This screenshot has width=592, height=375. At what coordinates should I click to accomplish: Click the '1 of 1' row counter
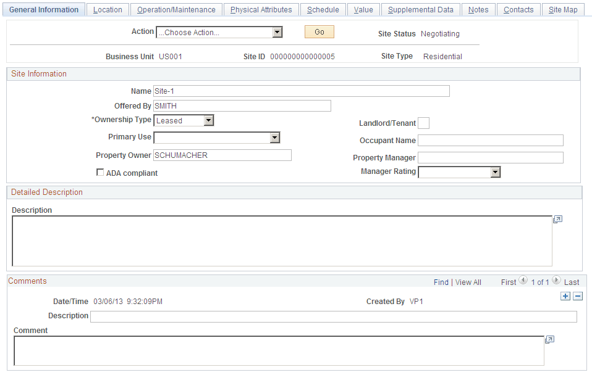coord(540,282)
